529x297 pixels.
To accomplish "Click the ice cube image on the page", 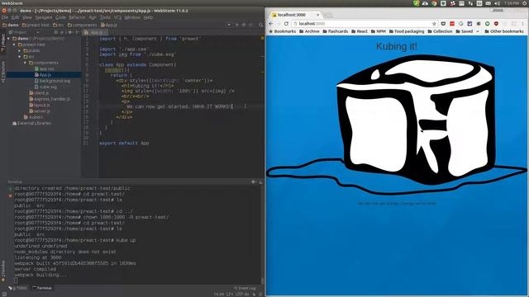I will [397, 125].
